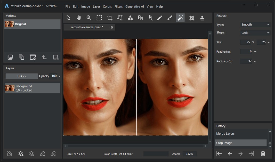Open the Generative AI menu
The width and height of the screenshot is (275, 162).
tap(134, 6)
